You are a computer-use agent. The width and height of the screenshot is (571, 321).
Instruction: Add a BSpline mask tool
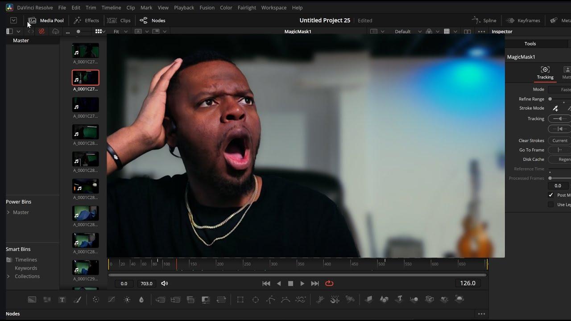click(285, 300)
